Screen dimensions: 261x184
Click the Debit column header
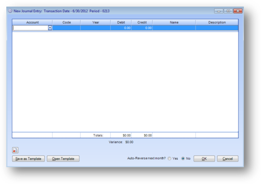tap(121, 22)
